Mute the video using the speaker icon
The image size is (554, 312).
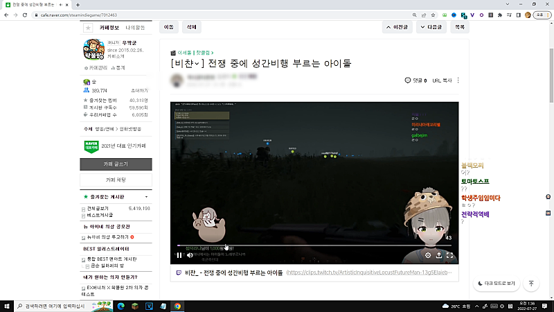click(x=190, y=255)
